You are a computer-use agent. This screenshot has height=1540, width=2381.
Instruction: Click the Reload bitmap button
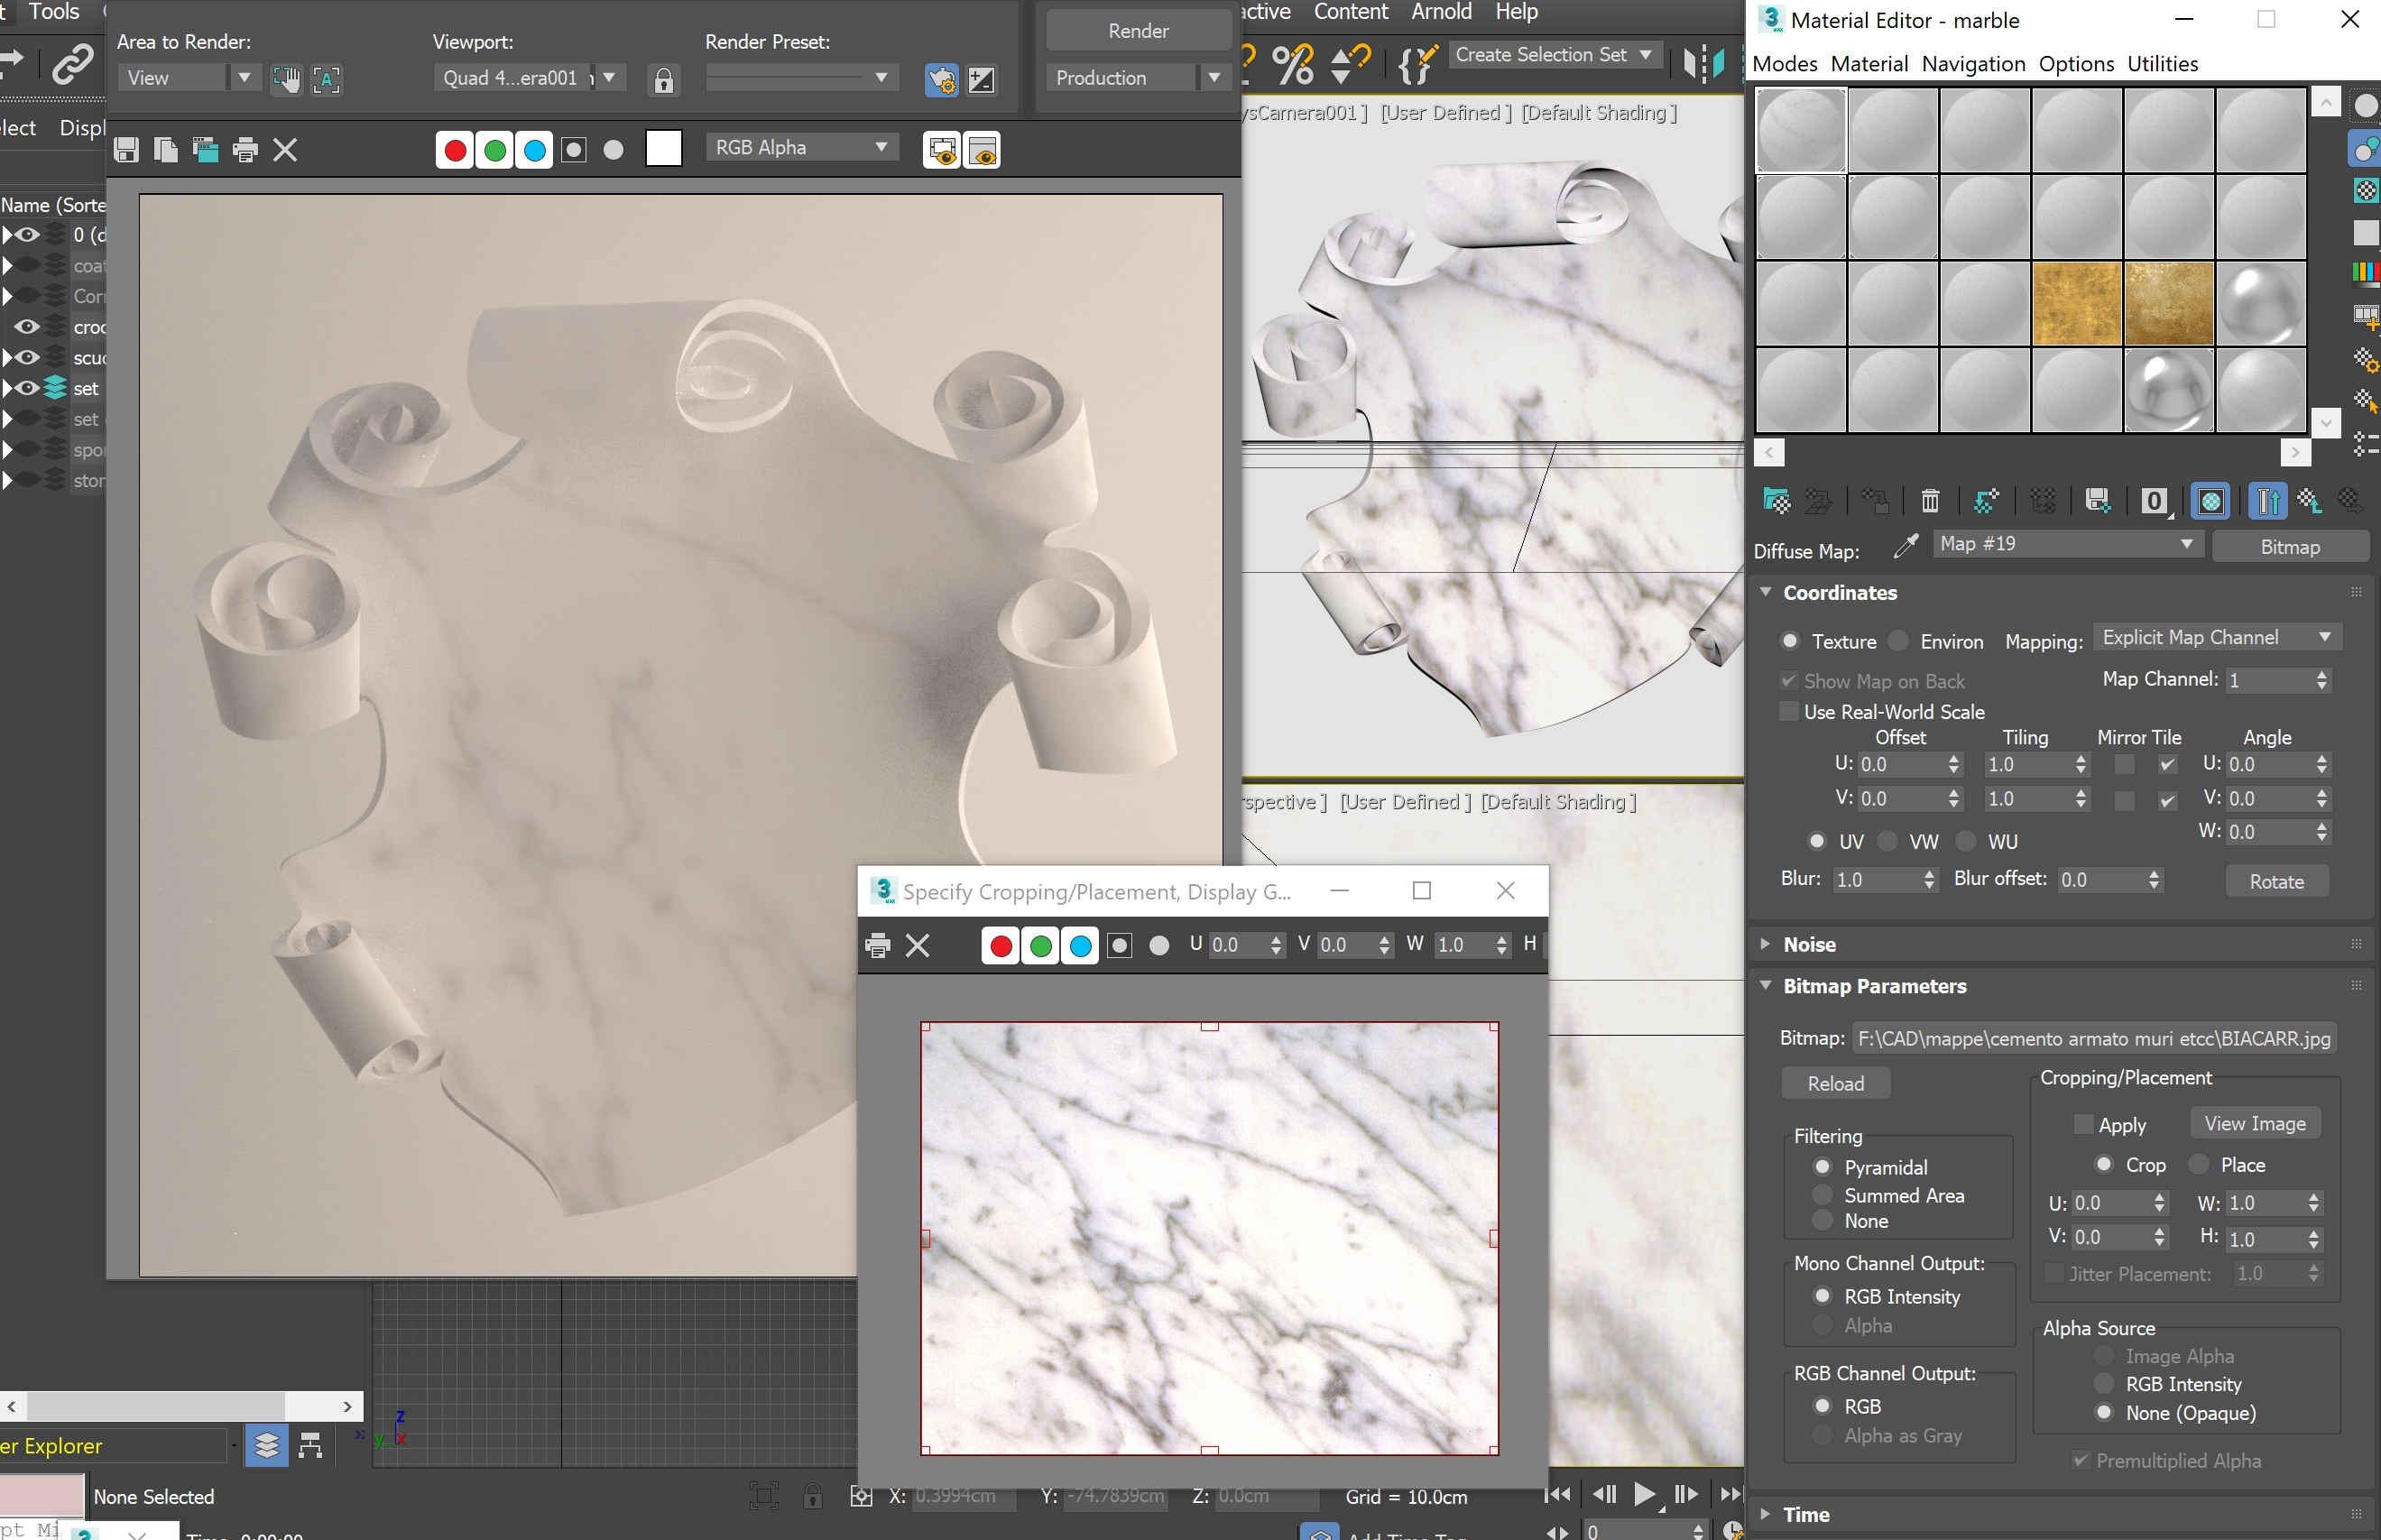[x=1835, y=1083]
